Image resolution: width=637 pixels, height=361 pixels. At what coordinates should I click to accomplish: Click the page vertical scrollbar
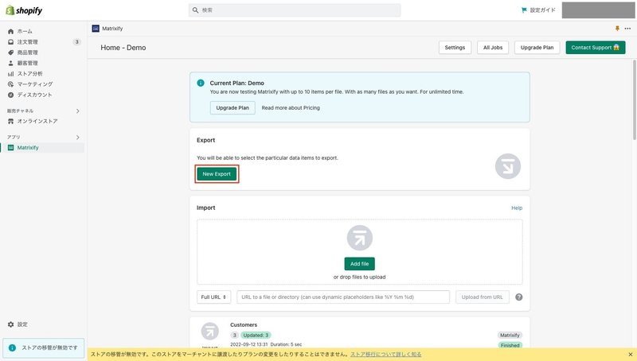pos(635,100)
